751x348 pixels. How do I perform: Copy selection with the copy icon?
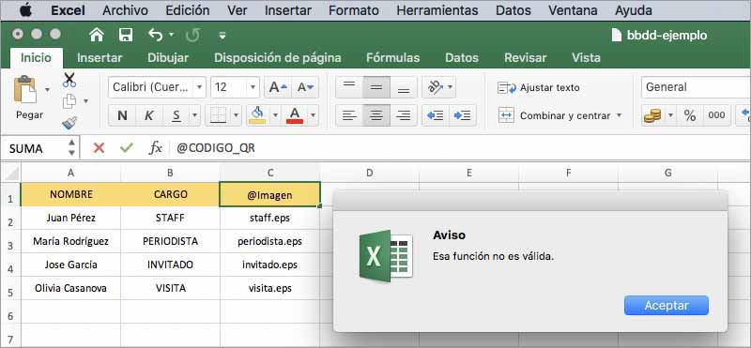point(69,101)
